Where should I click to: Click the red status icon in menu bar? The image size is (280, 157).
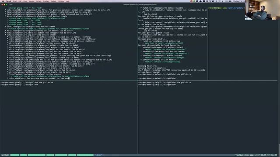pyautogui.click(x=191, y=1)
